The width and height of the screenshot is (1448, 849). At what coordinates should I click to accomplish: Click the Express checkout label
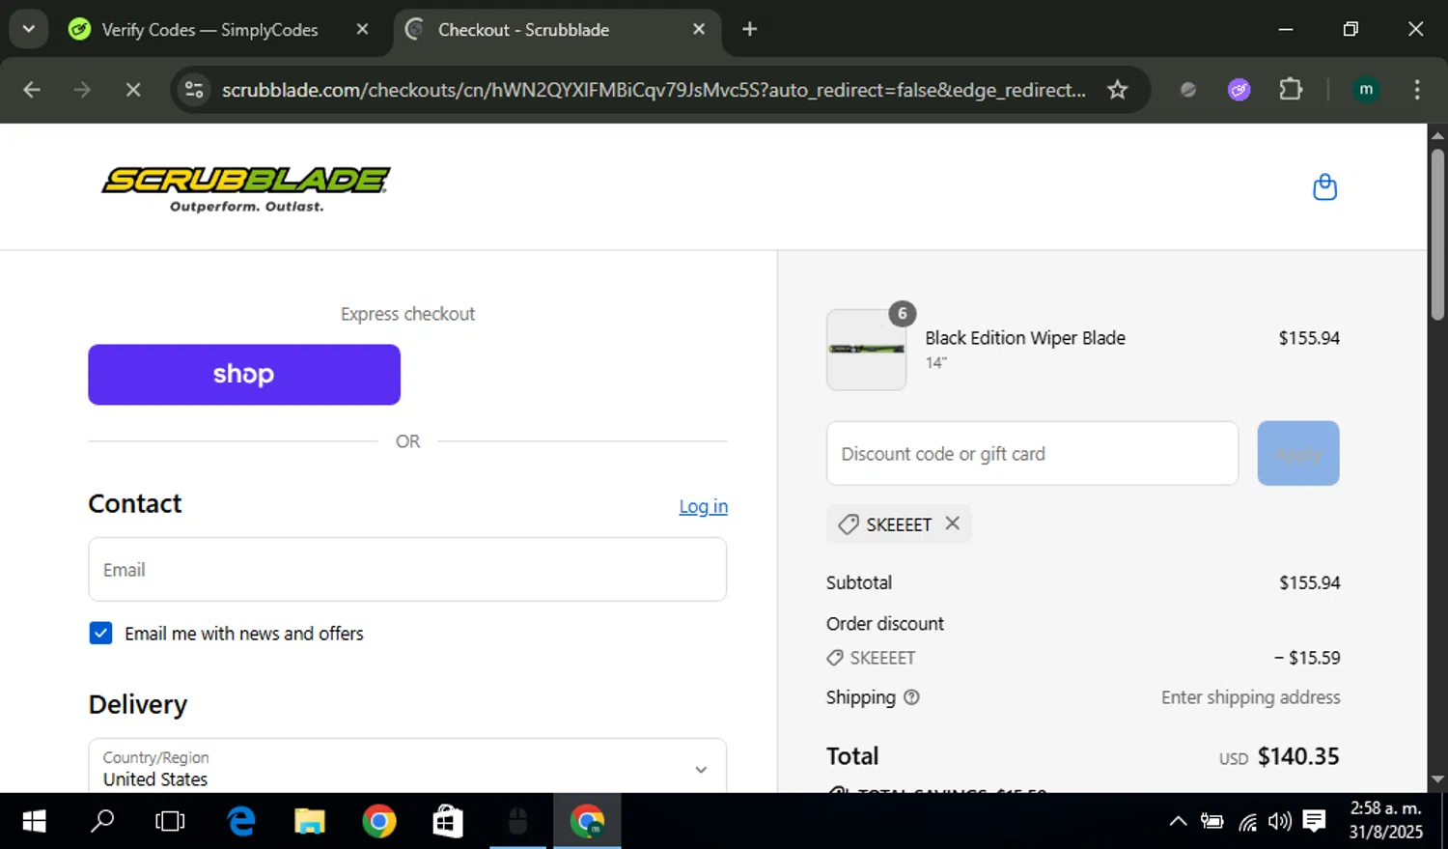click(x=407, y=314)
